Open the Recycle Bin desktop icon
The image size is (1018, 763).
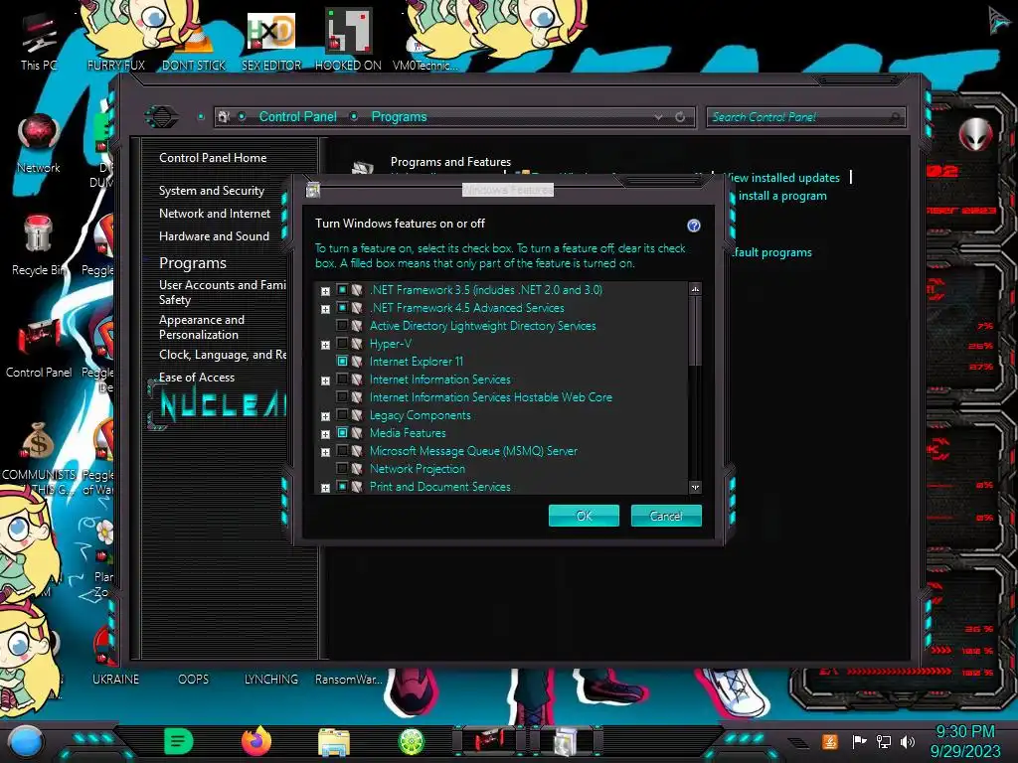click(39, 245)
